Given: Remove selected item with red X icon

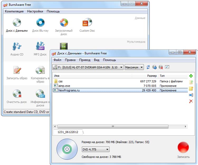Looking at the screenshot, I should pos(191,101).
